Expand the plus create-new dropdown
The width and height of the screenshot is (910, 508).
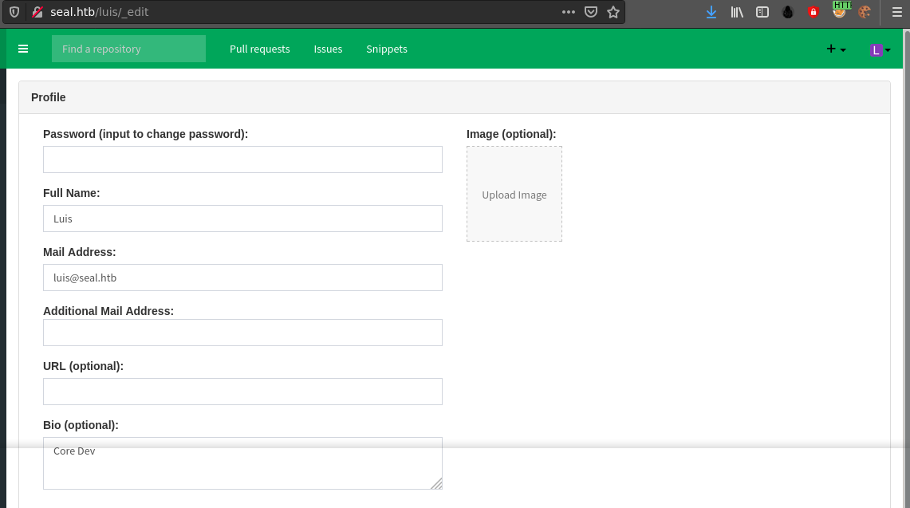point(836,49)
